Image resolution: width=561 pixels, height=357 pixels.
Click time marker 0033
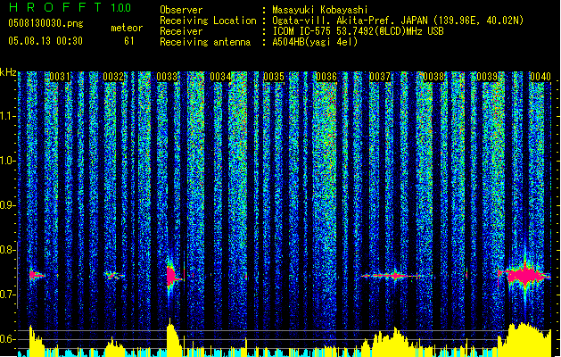click(x=167, y=77)
